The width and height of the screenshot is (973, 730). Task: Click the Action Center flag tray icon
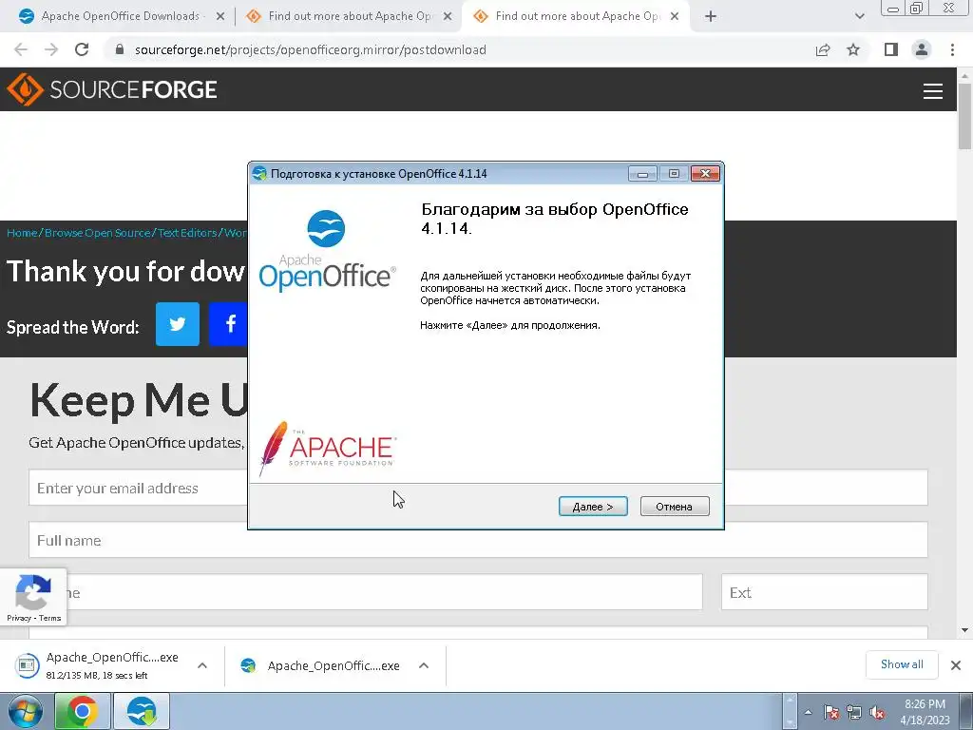831,713
